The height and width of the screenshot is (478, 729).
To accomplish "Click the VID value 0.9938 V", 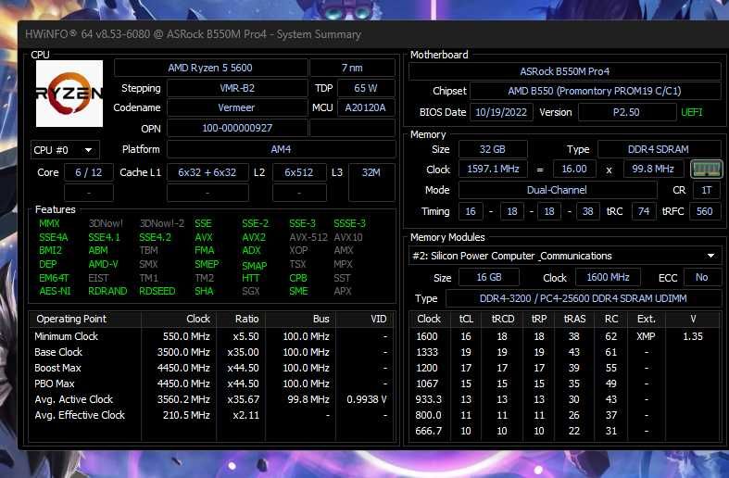I will (367, 400).
